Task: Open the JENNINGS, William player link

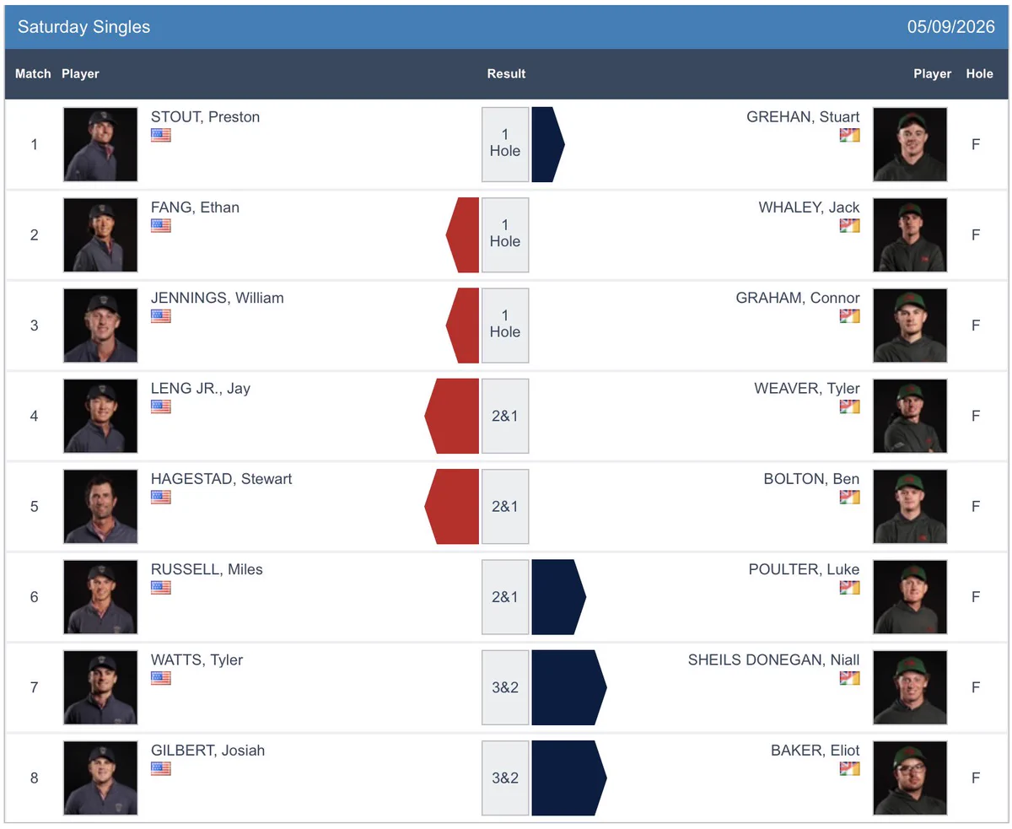Action: 218,298
